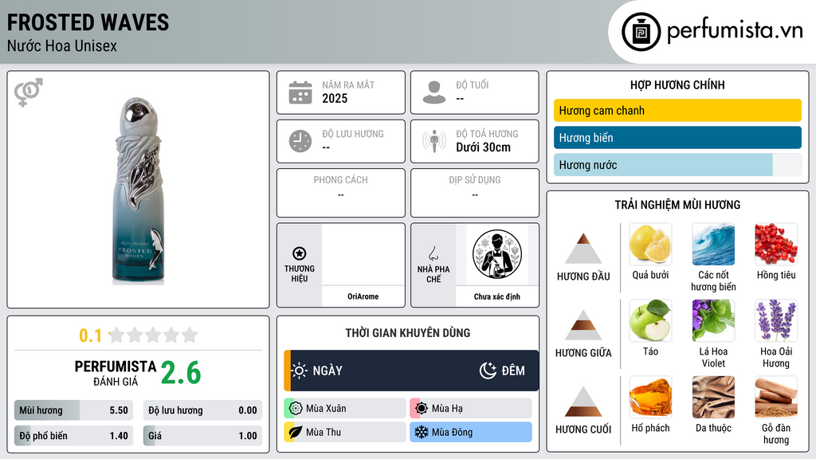Viewport: 816px width, 459px height.
Task: Click the Frosted Waves bottle product image
Action: (x=138, y=190)
